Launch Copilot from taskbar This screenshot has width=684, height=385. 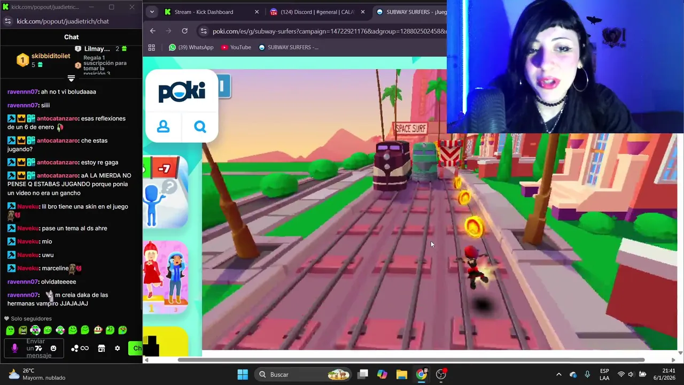tap(382, 374)
